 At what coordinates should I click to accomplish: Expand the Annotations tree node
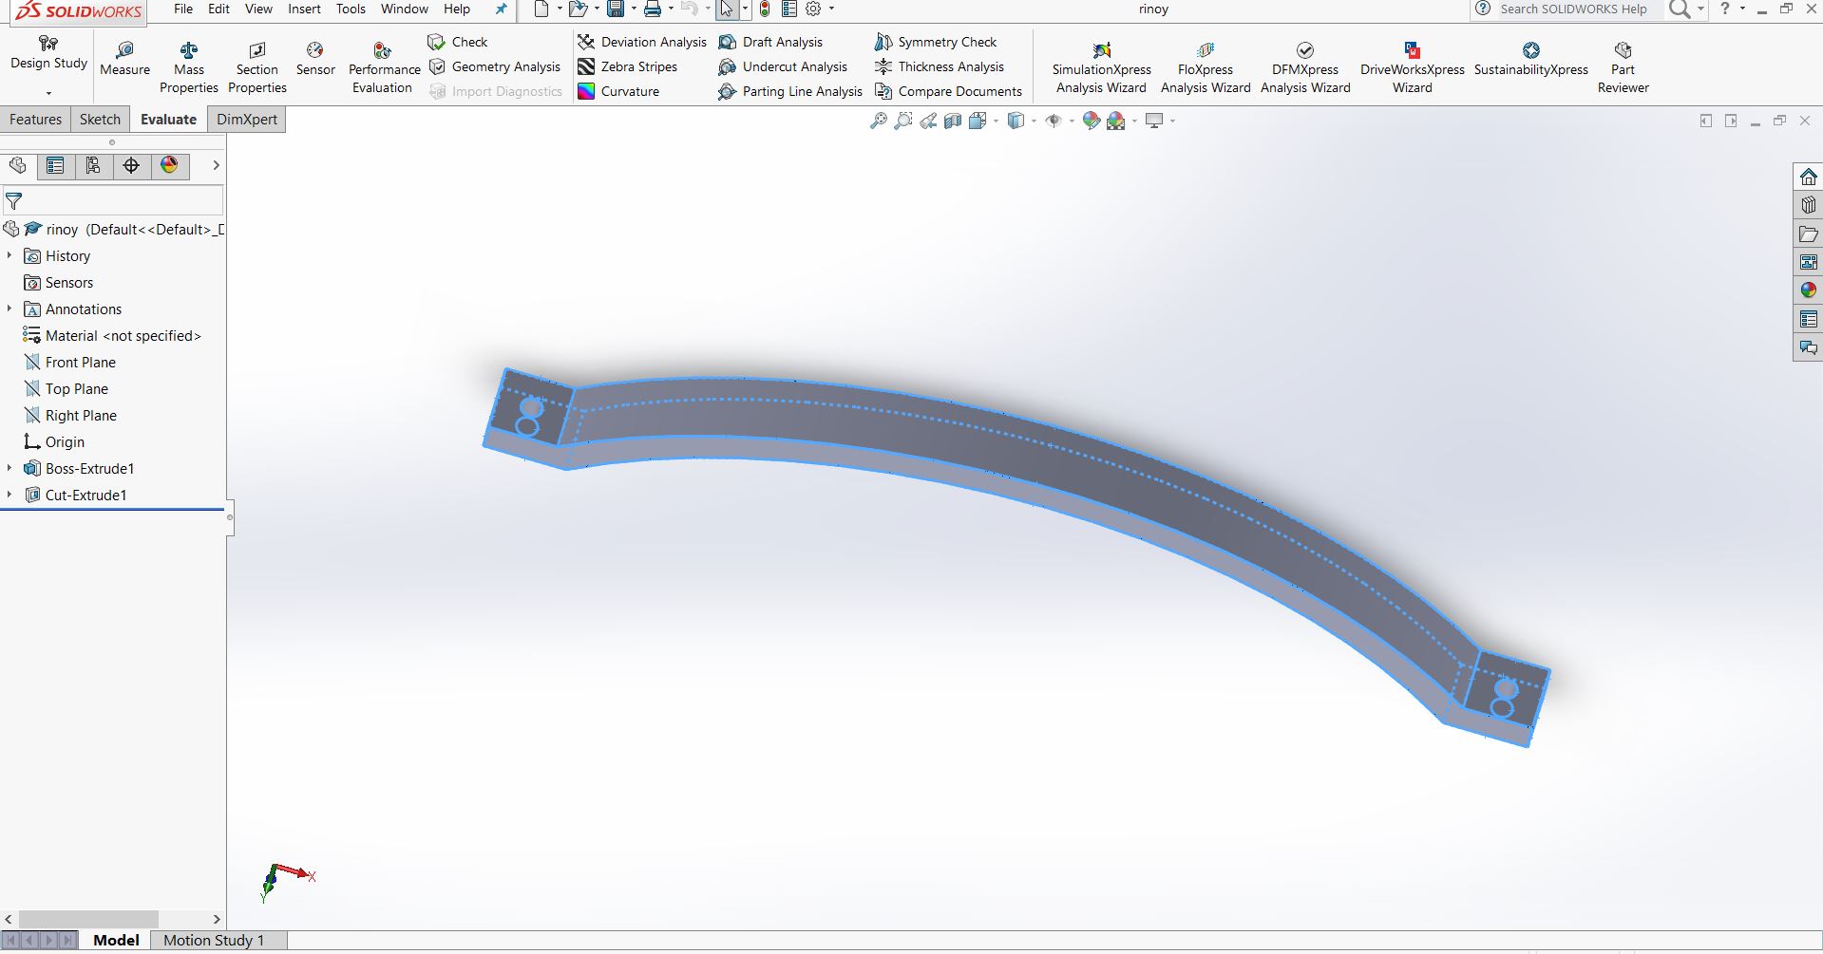[9, 309]
